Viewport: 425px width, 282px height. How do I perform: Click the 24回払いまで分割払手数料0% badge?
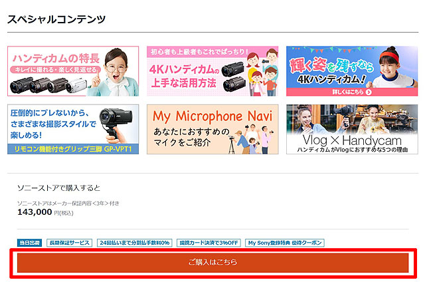pyautogui.click(x=134, y=243)
